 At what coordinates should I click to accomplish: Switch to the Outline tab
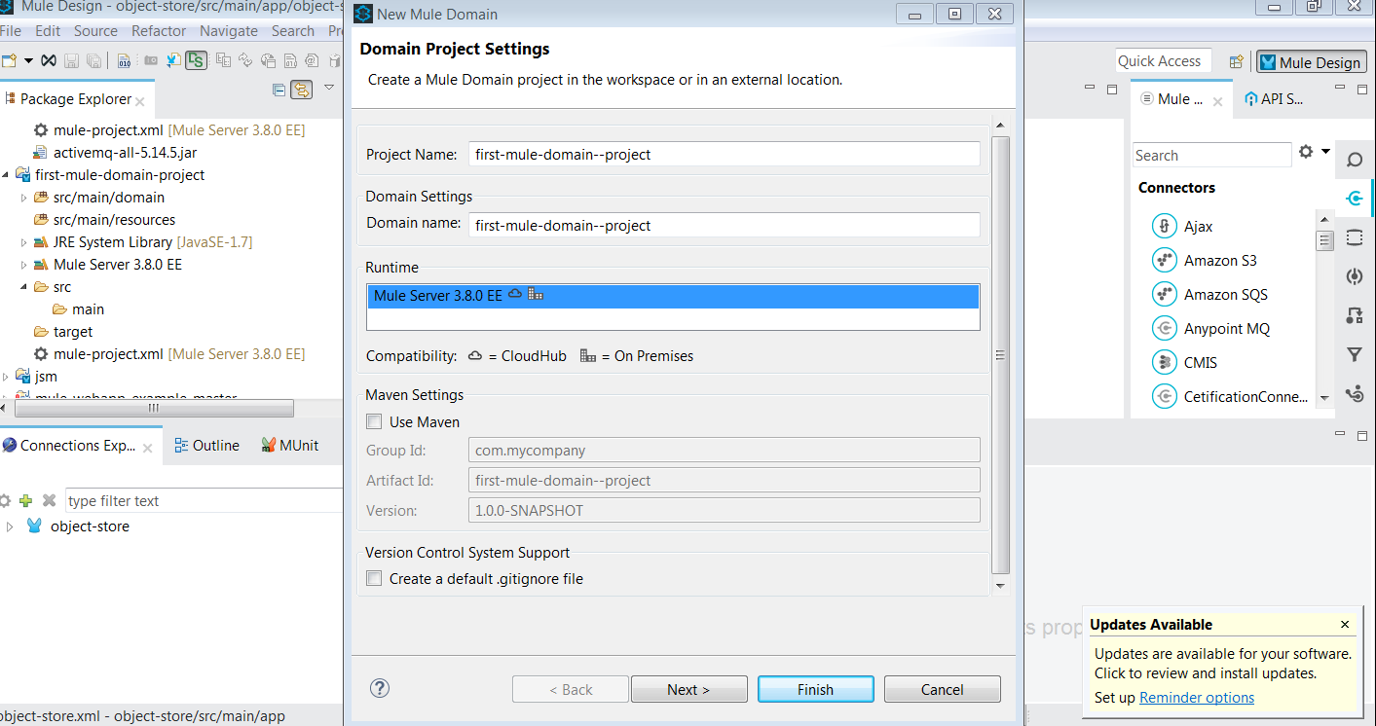(206, 445)
